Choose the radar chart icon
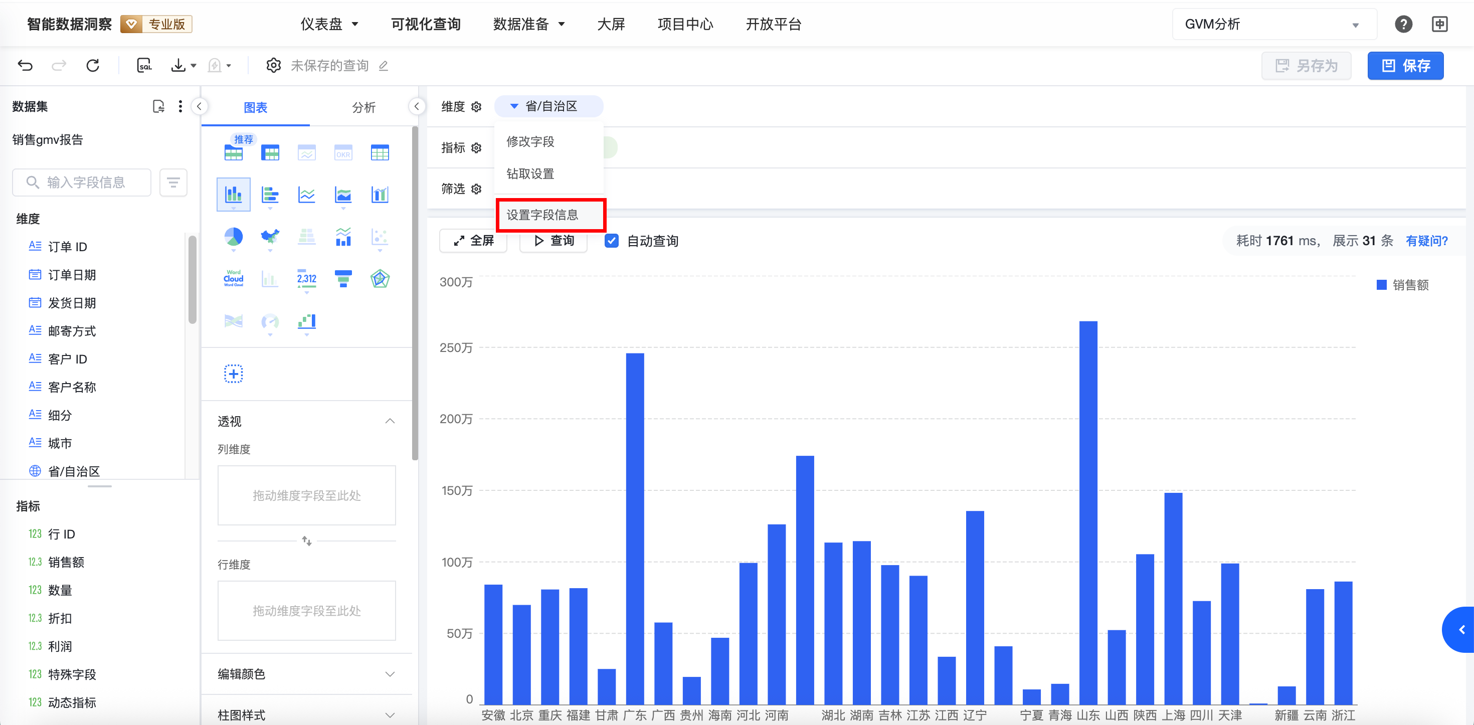The width and height of the screenshot is (1474, 725). tap(380, 279)
